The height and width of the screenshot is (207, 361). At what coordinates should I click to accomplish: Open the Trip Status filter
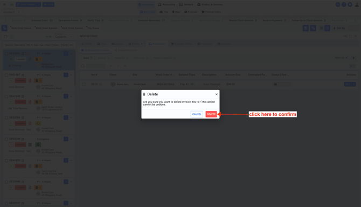(x=93, y=28)
